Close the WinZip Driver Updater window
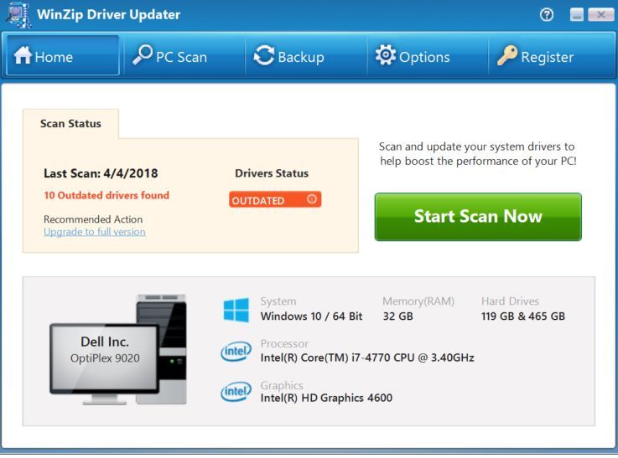The height and width of the screenshot is (458, 618). click(x=600, y=15)
